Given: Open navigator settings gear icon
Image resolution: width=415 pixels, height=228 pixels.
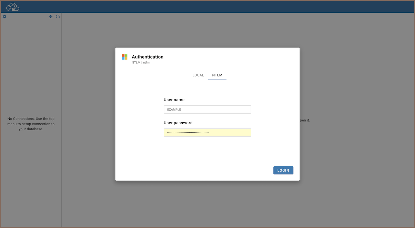Looking at the screenshot, I should pyautogui.click(x=4, y=17).
